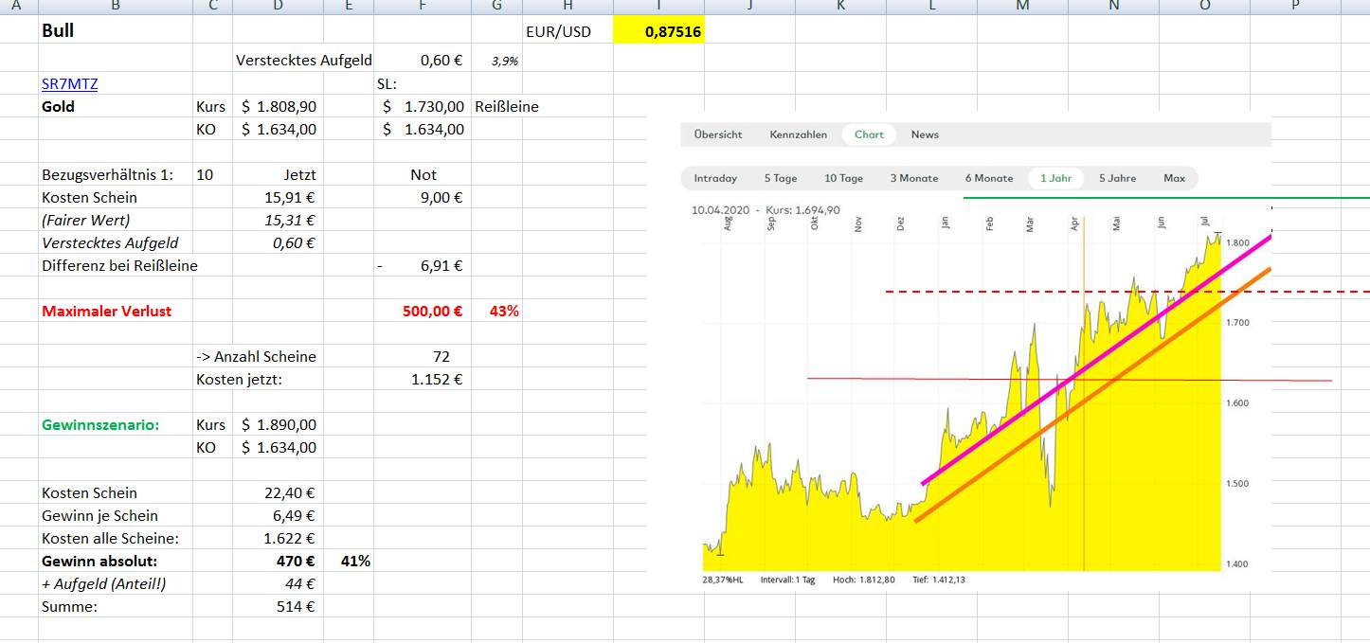Choose the 5 Tage time range

tap(781, 178)
